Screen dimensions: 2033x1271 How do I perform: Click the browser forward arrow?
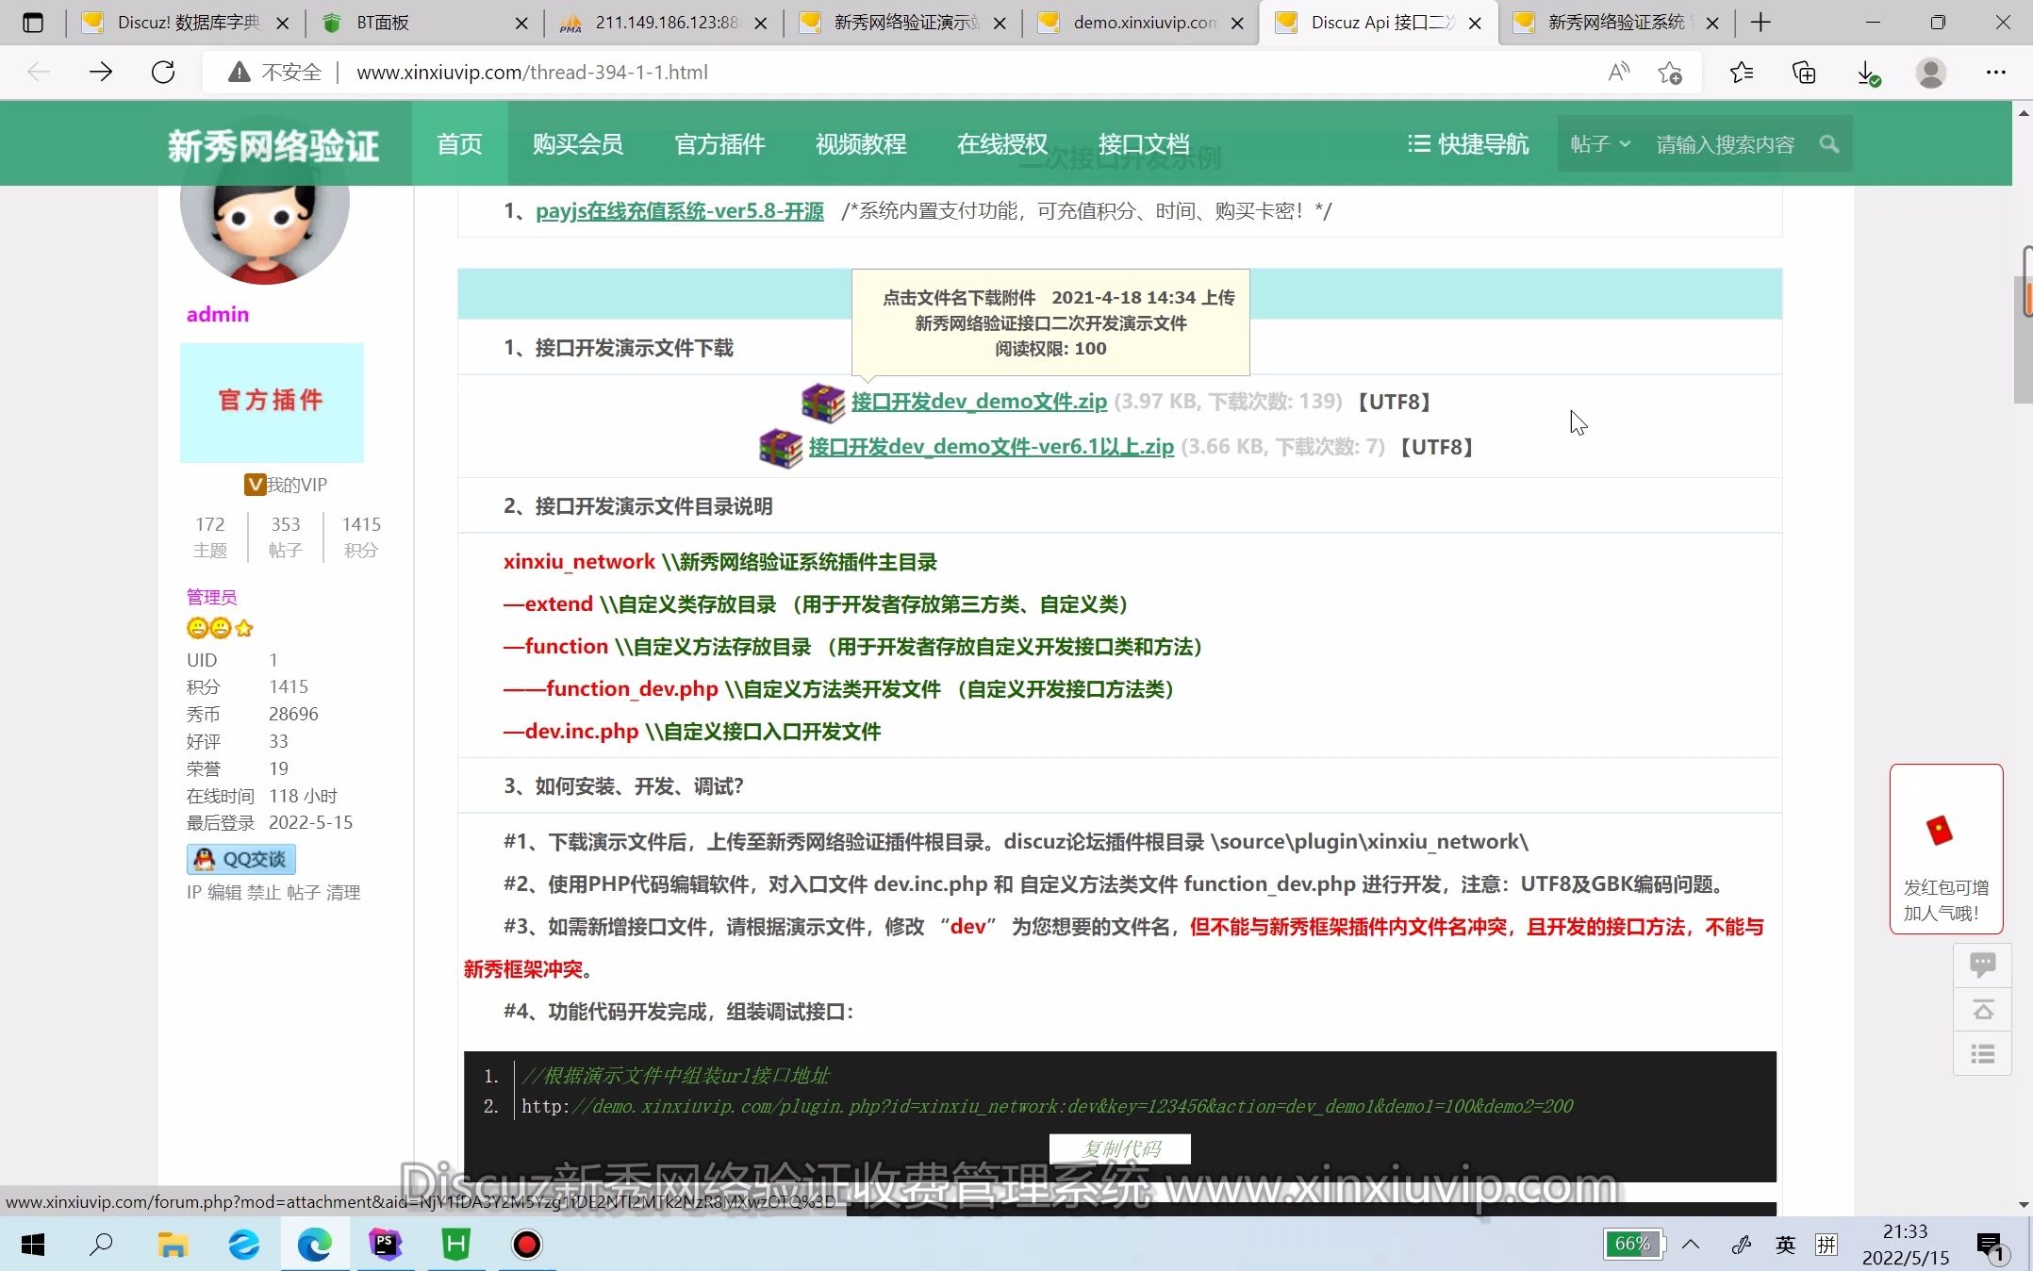coord(101,73)
